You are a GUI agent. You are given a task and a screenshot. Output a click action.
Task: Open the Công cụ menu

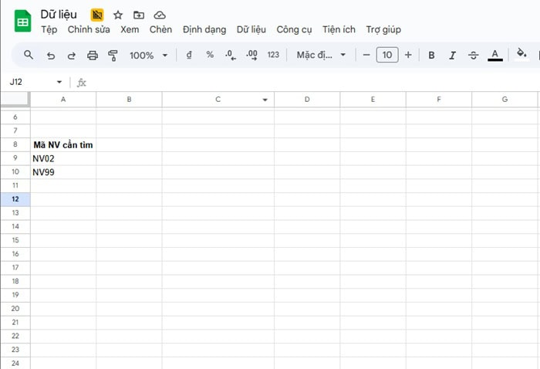pos(294,29)
